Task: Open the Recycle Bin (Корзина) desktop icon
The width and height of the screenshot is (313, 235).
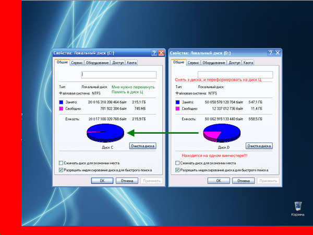Action: click(x=298, y=209)
